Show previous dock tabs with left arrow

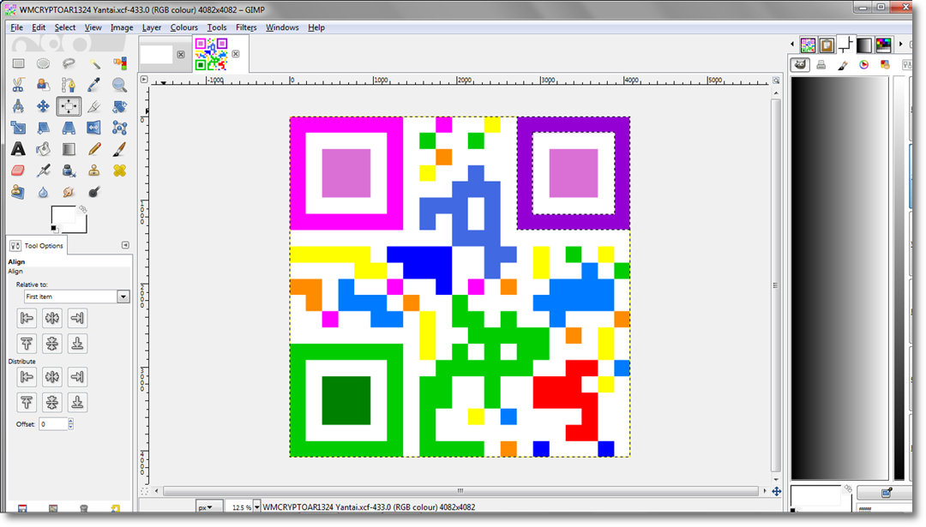(x=792, y=45)
